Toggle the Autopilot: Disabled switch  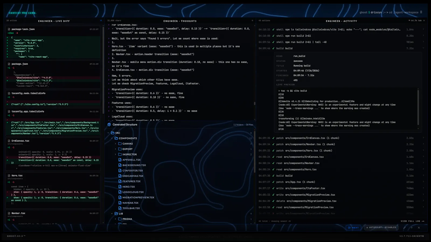381,227
